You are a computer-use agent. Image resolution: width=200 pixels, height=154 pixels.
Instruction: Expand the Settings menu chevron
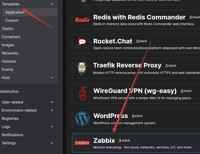pyautogui.click(x=52, y=143)
